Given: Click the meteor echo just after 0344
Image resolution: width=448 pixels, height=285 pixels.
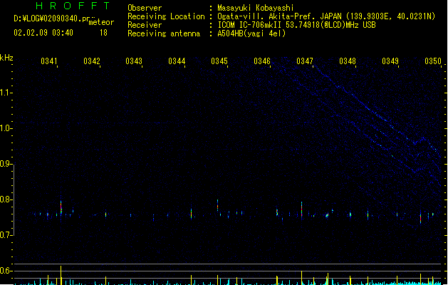Looking at the screenshot, I should point(191,213).
